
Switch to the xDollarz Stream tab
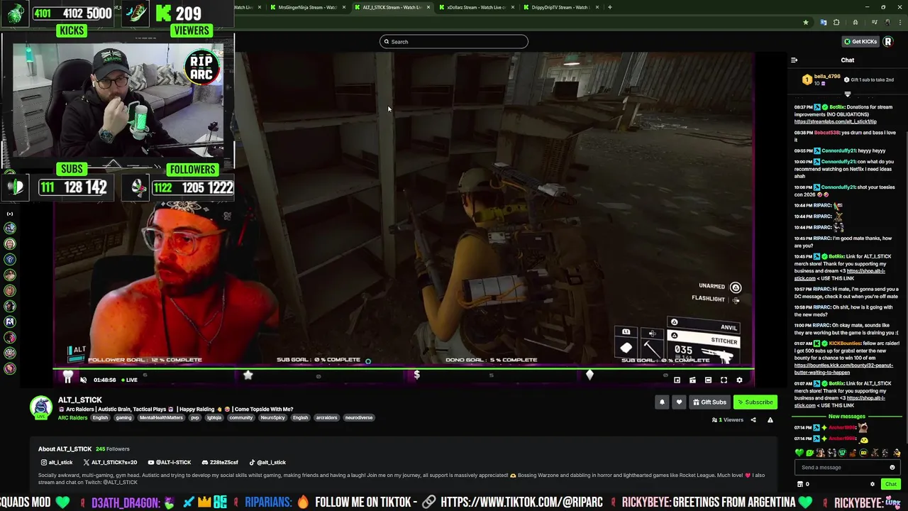click(476, 7)
